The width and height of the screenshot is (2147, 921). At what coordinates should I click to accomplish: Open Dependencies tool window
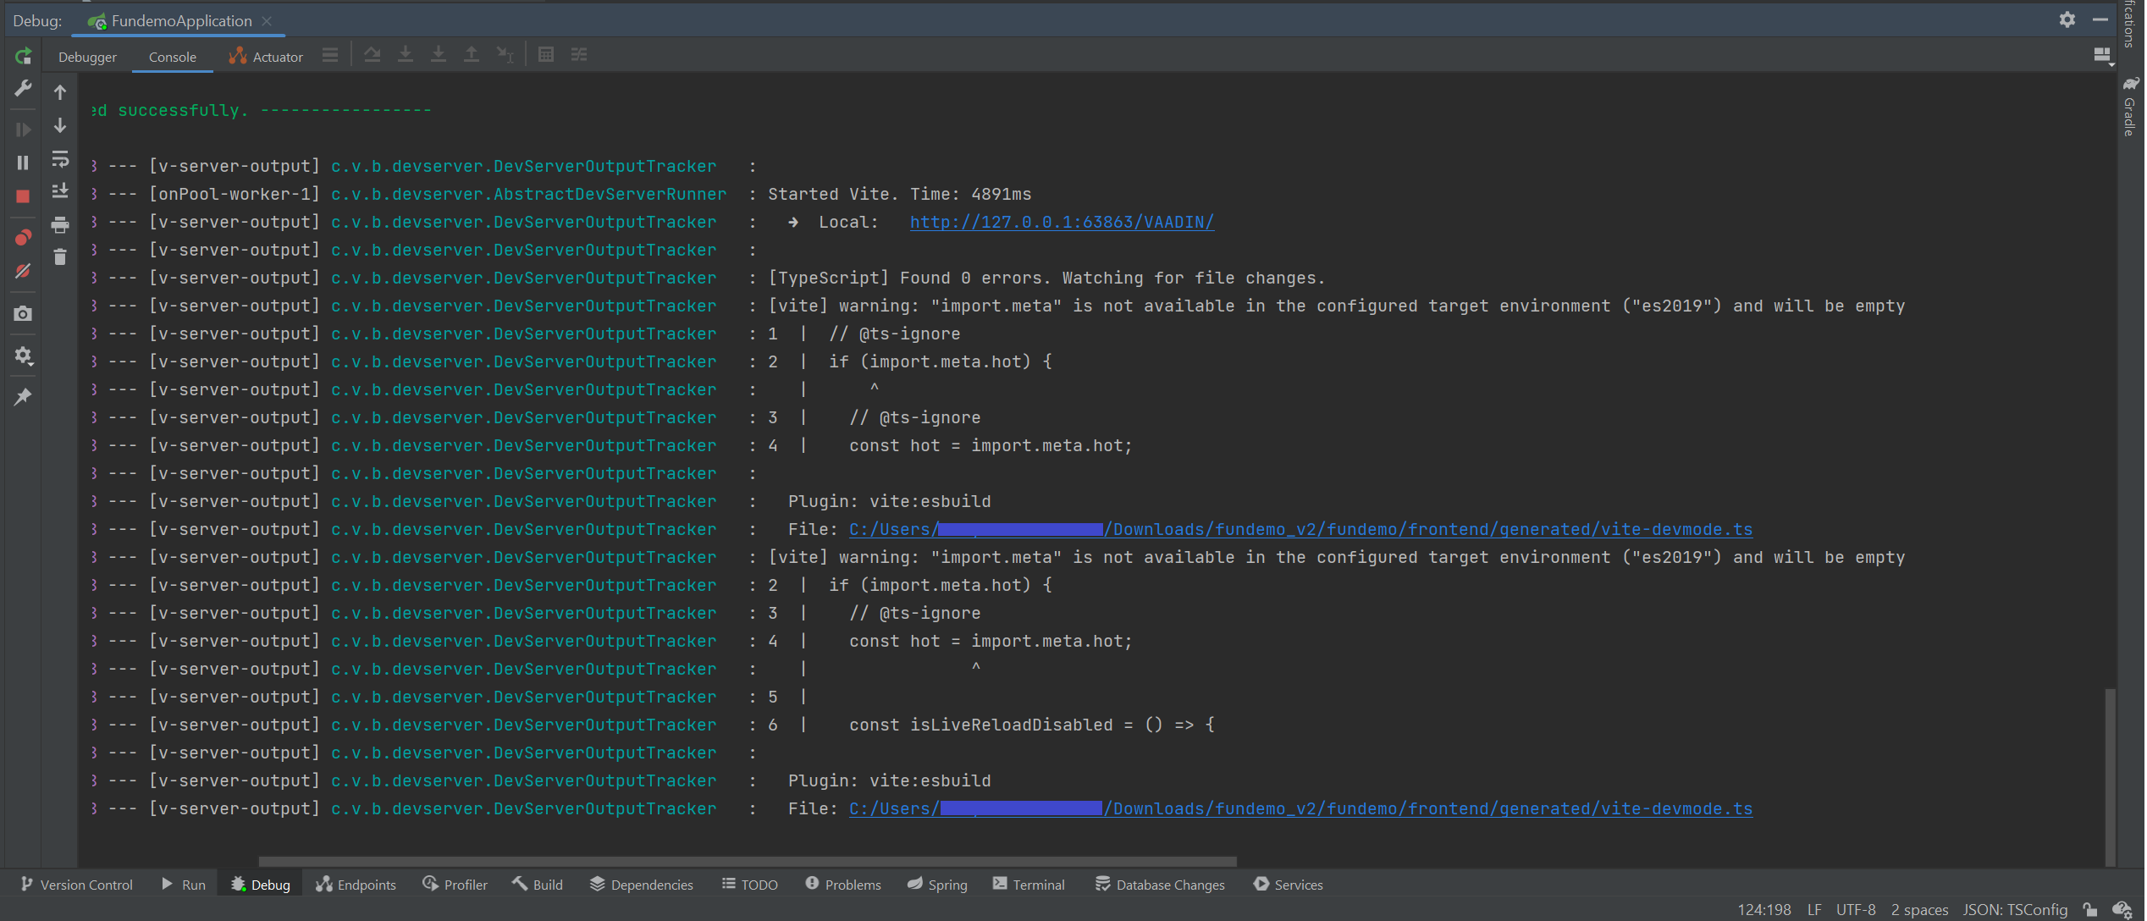642,885
